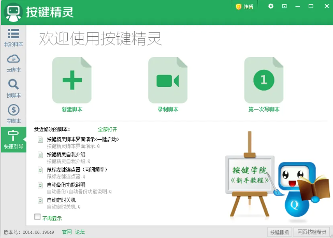The height and width of the screenshot is (238, 333).
Task: Click the 网页按键精灵 button
Action: (312, 232)
